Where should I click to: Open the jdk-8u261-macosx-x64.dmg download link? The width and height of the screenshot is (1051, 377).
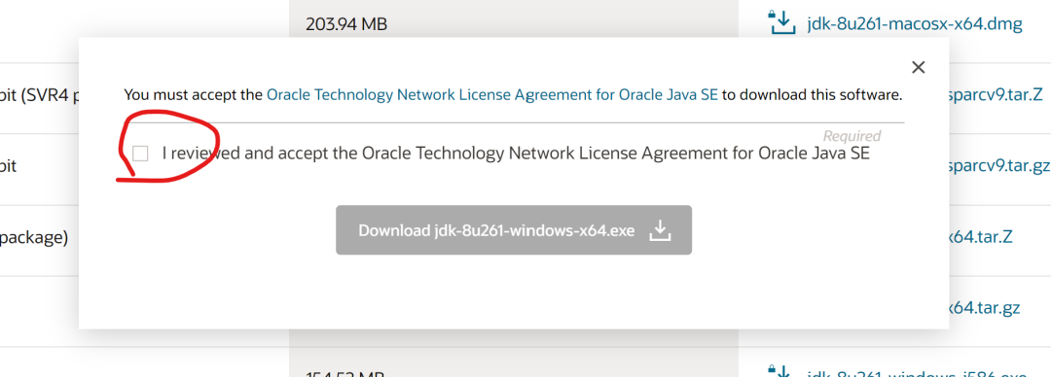coord(915,24)
